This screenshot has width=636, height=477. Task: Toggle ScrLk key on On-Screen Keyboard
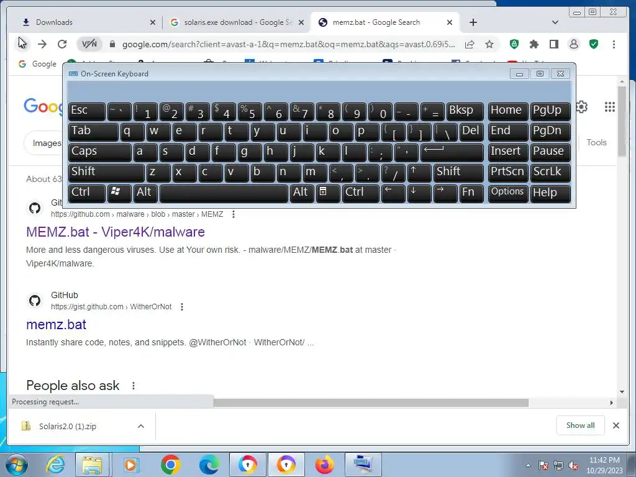[550, 173]
